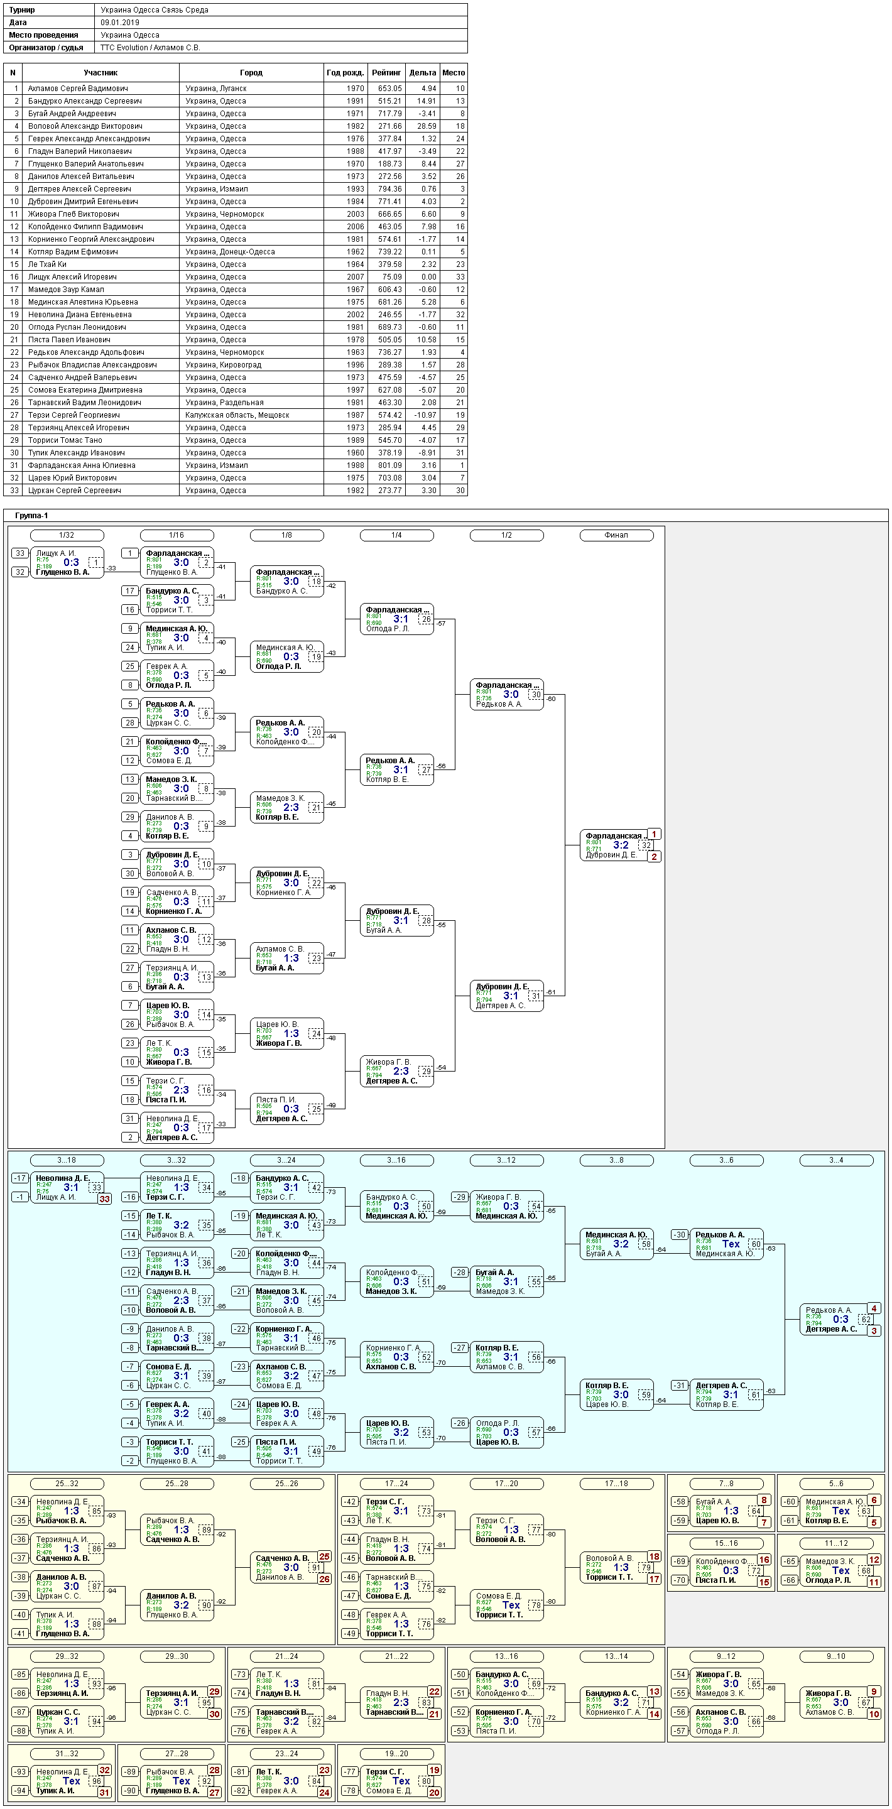The width and height of the screenshot is (892, 1809).
Task: Select row Ахламов Сергей Вадимович
Action: point(236,89)
